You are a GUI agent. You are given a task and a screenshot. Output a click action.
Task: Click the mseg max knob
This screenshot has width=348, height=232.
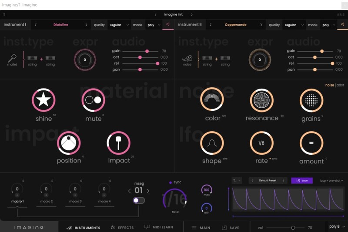207,190
